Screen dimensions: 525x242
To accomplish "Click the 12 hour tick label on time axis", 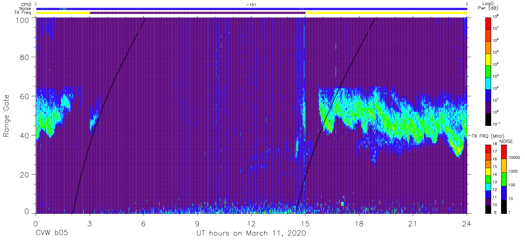I will pos(251,223).
